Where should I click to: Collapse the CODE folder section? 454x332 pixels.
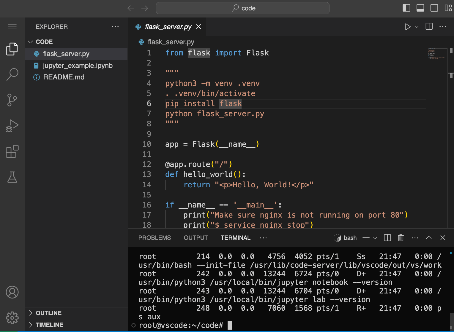(76, 42)
